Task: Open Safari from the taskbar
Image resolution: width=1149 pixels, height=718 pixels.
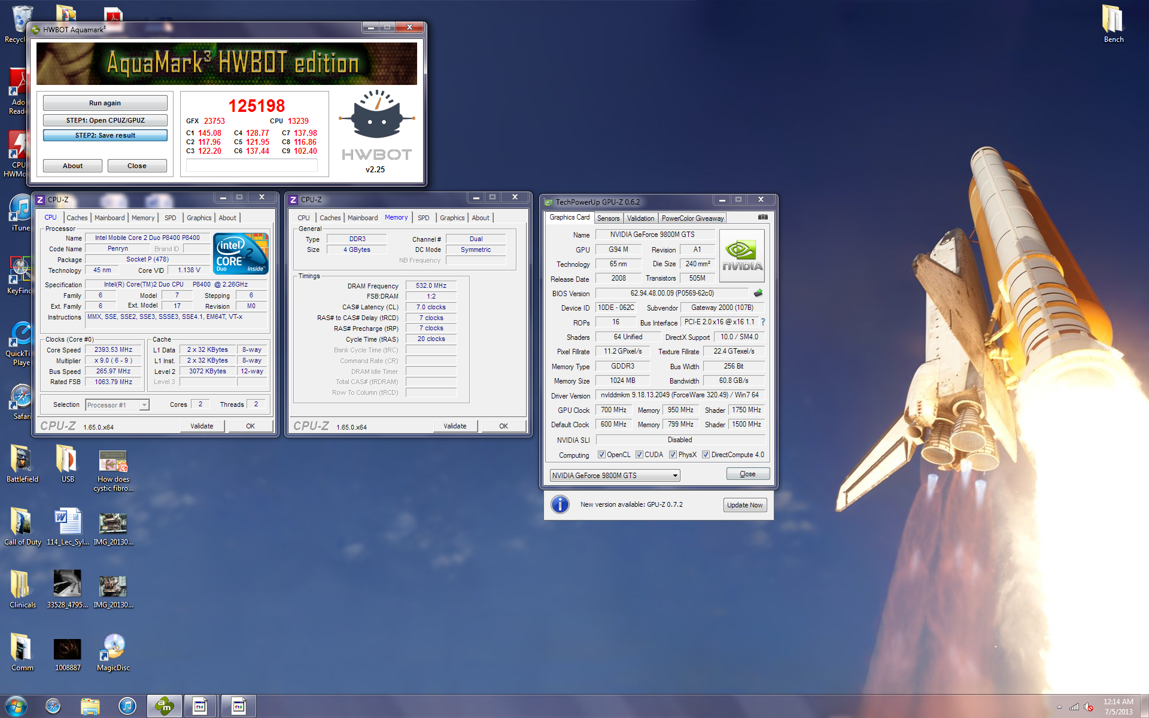Action: click(53, 706)
